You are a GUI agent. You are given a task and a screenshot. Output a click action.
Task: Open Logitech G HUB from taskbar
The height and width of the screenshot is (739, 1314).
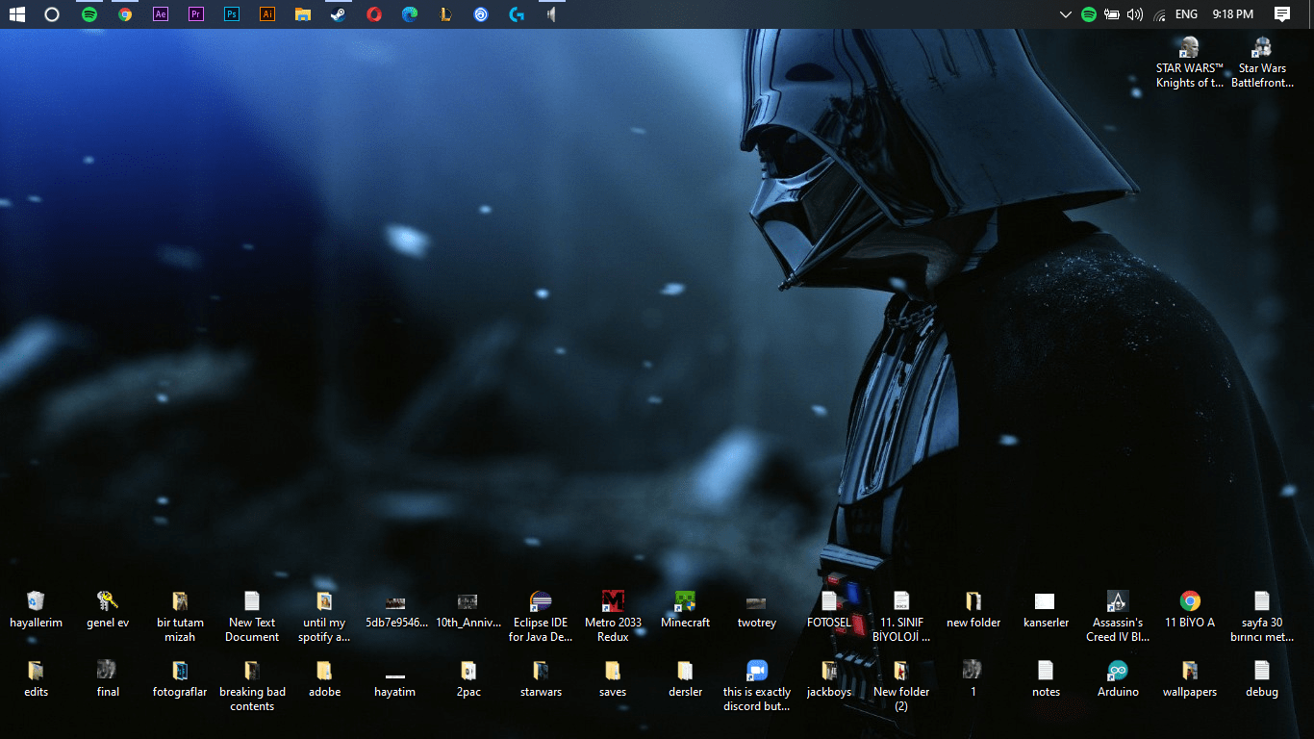517,14
